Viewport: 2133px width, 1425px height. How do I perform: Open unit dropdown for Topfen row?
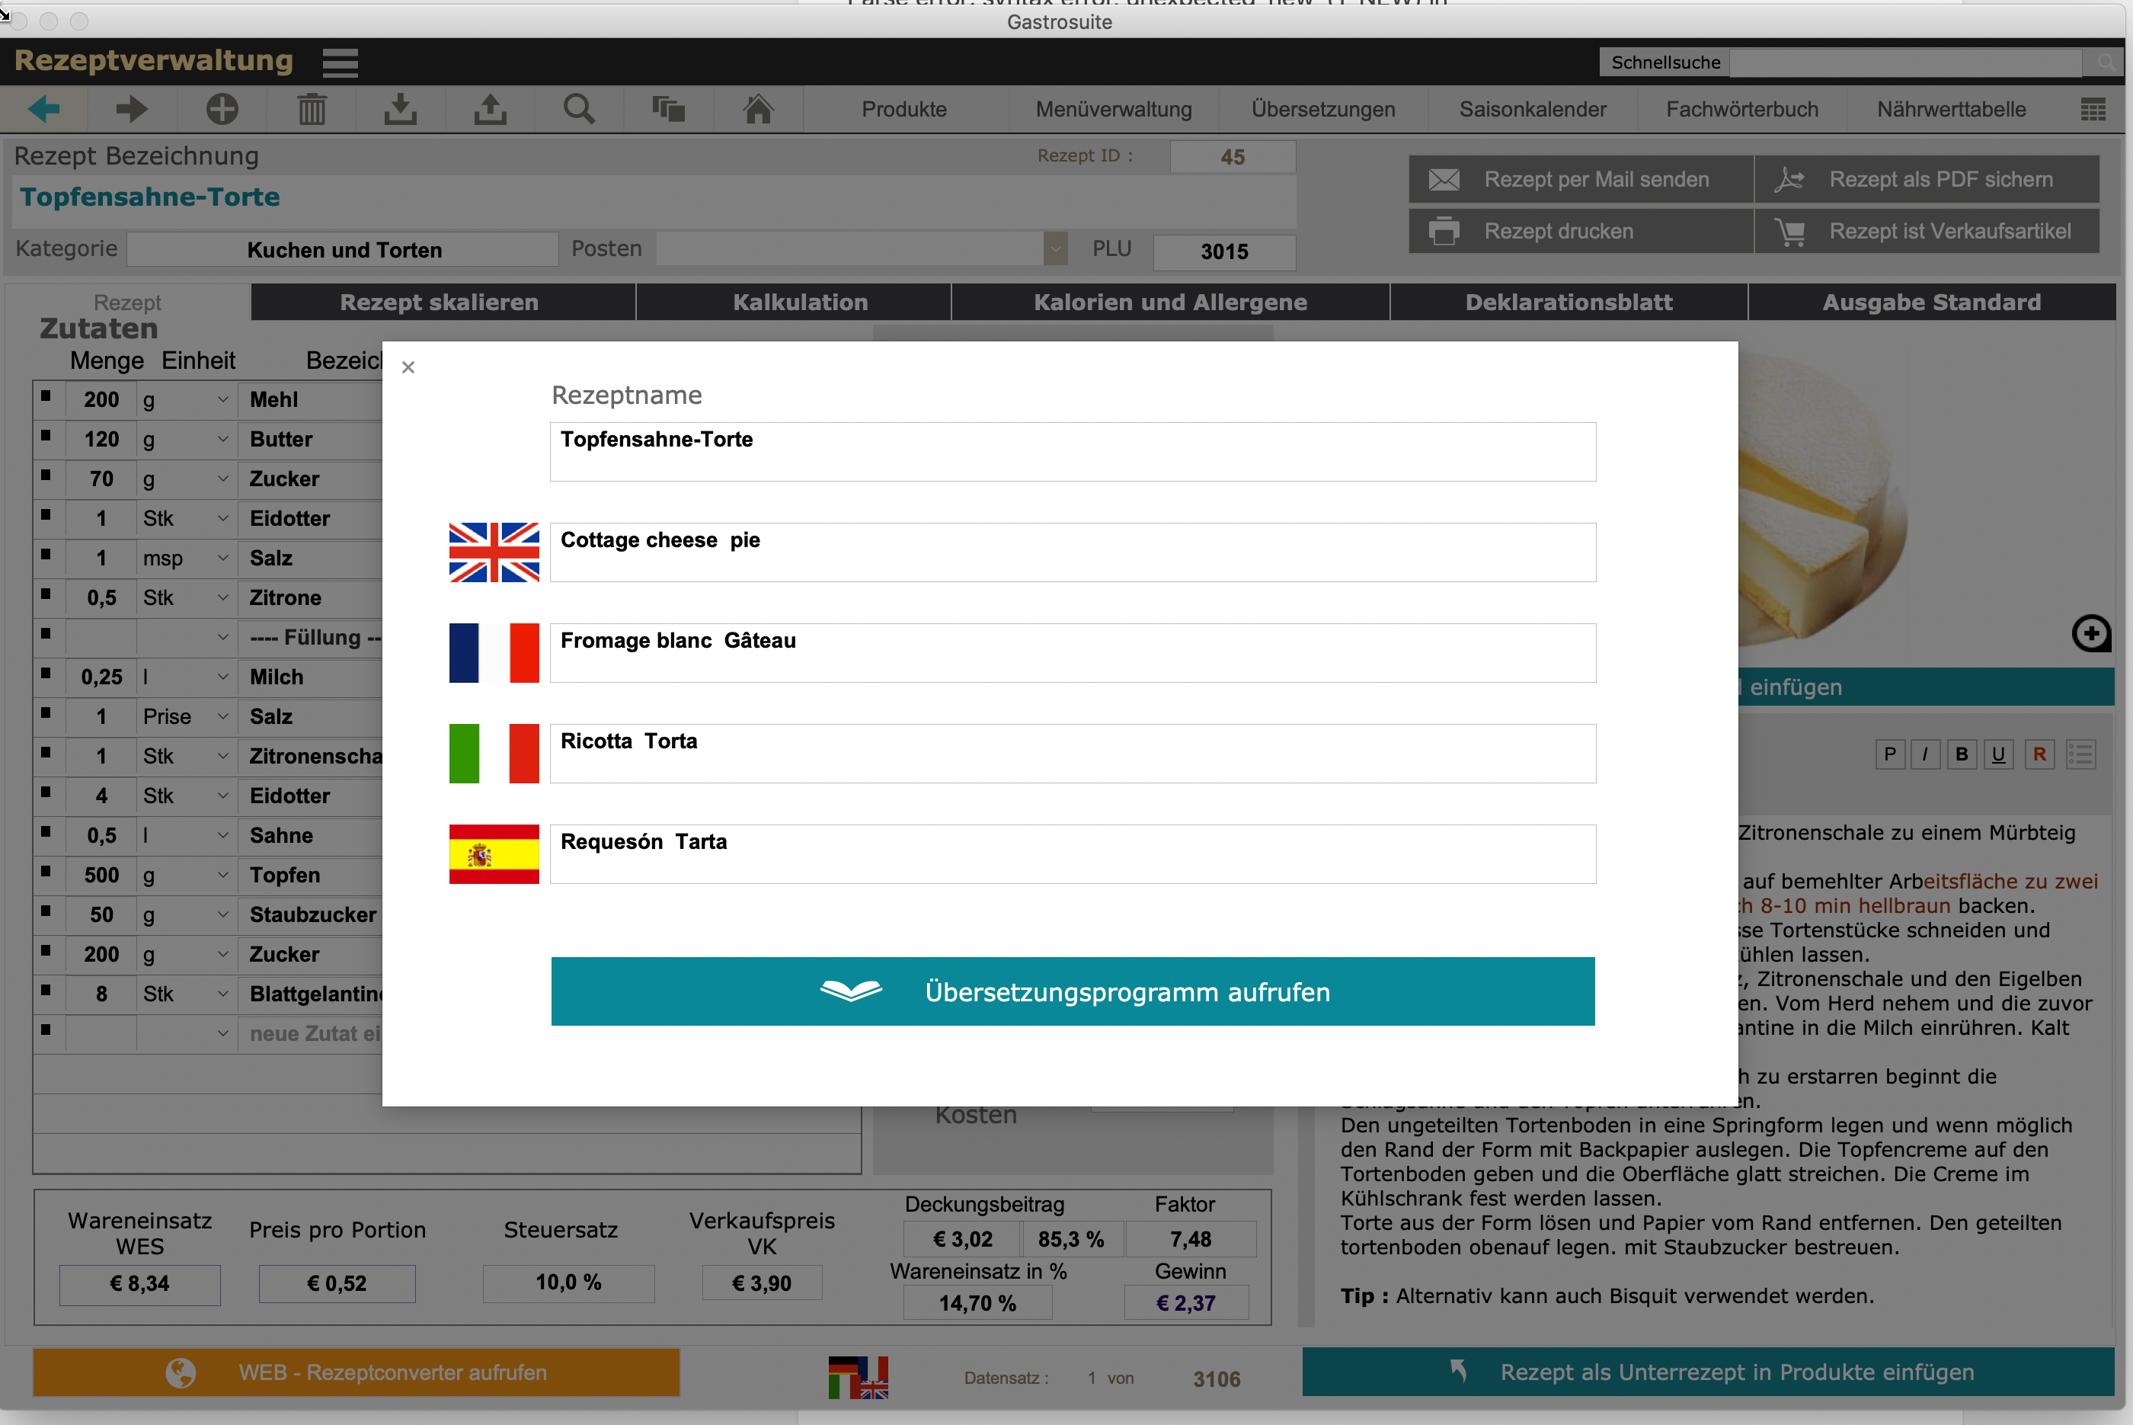[222, 875]
